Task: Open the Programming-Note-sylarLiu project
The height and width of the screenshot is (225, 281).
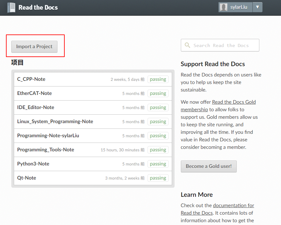Action: [48, 136]
